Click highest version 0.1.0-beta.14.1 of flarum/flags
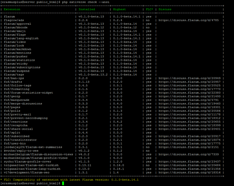 (127, 35)
